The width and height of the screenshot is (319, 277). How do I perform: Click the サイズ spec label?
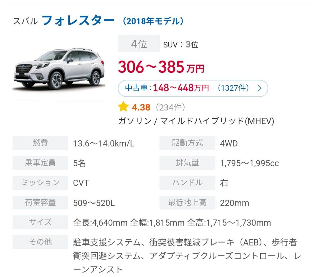[40, 222]
